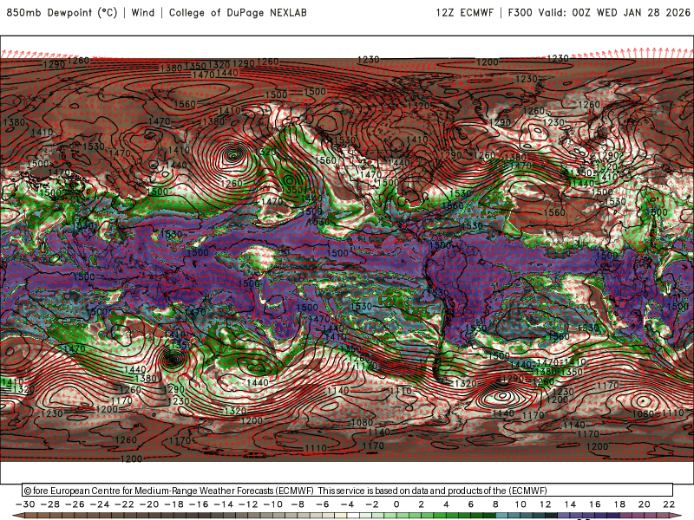Image resolution: width=694 pixels, height=520 pixels.
Task: Click the '4' color scale label
Action: [446, 504]
